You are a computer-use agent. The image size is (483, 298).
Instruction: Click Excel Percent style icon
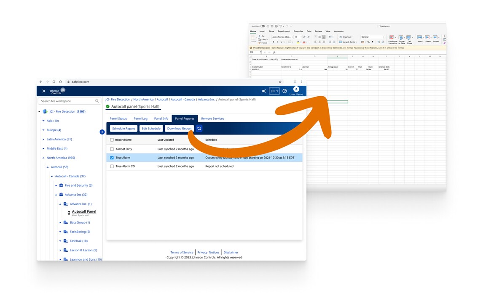[x=368, y=42]
